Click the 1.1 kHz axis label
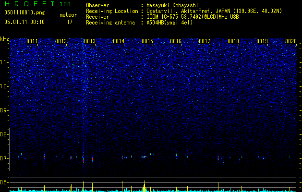The height and width of the screenshot is (192, 302). tap(4, 62)
